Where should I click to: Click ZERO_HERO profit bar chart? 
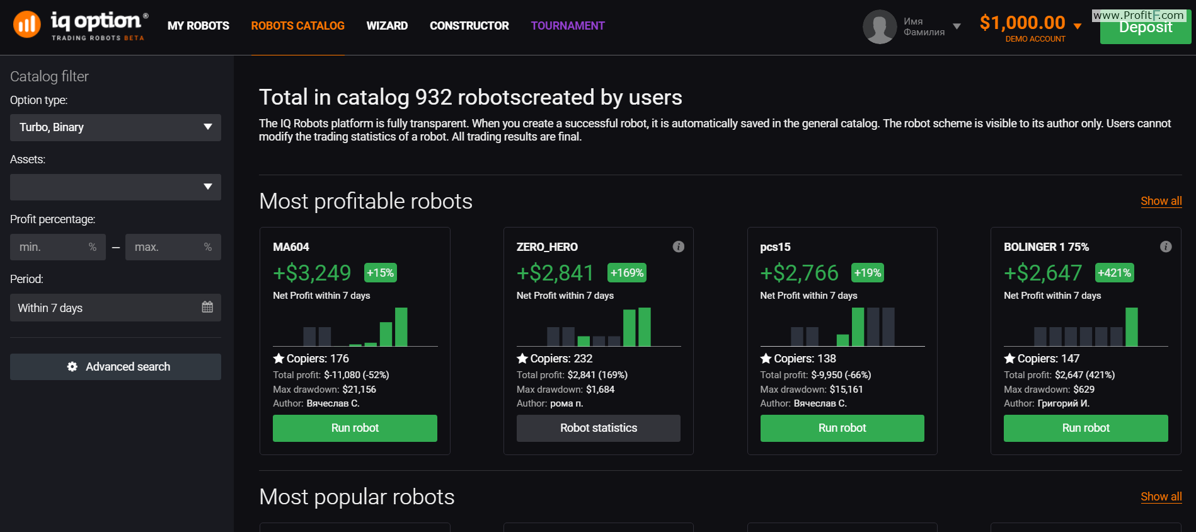(x=599, y=327)
